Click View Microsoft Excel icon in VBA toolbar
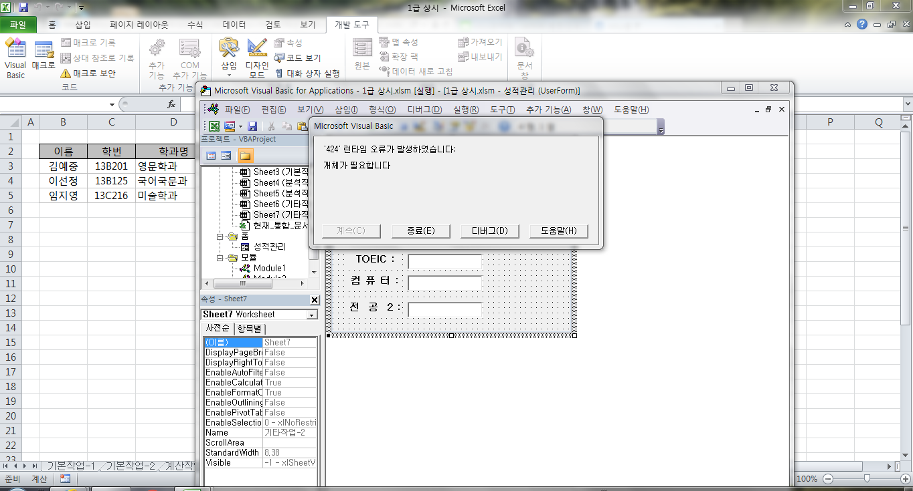 [214, 126]
